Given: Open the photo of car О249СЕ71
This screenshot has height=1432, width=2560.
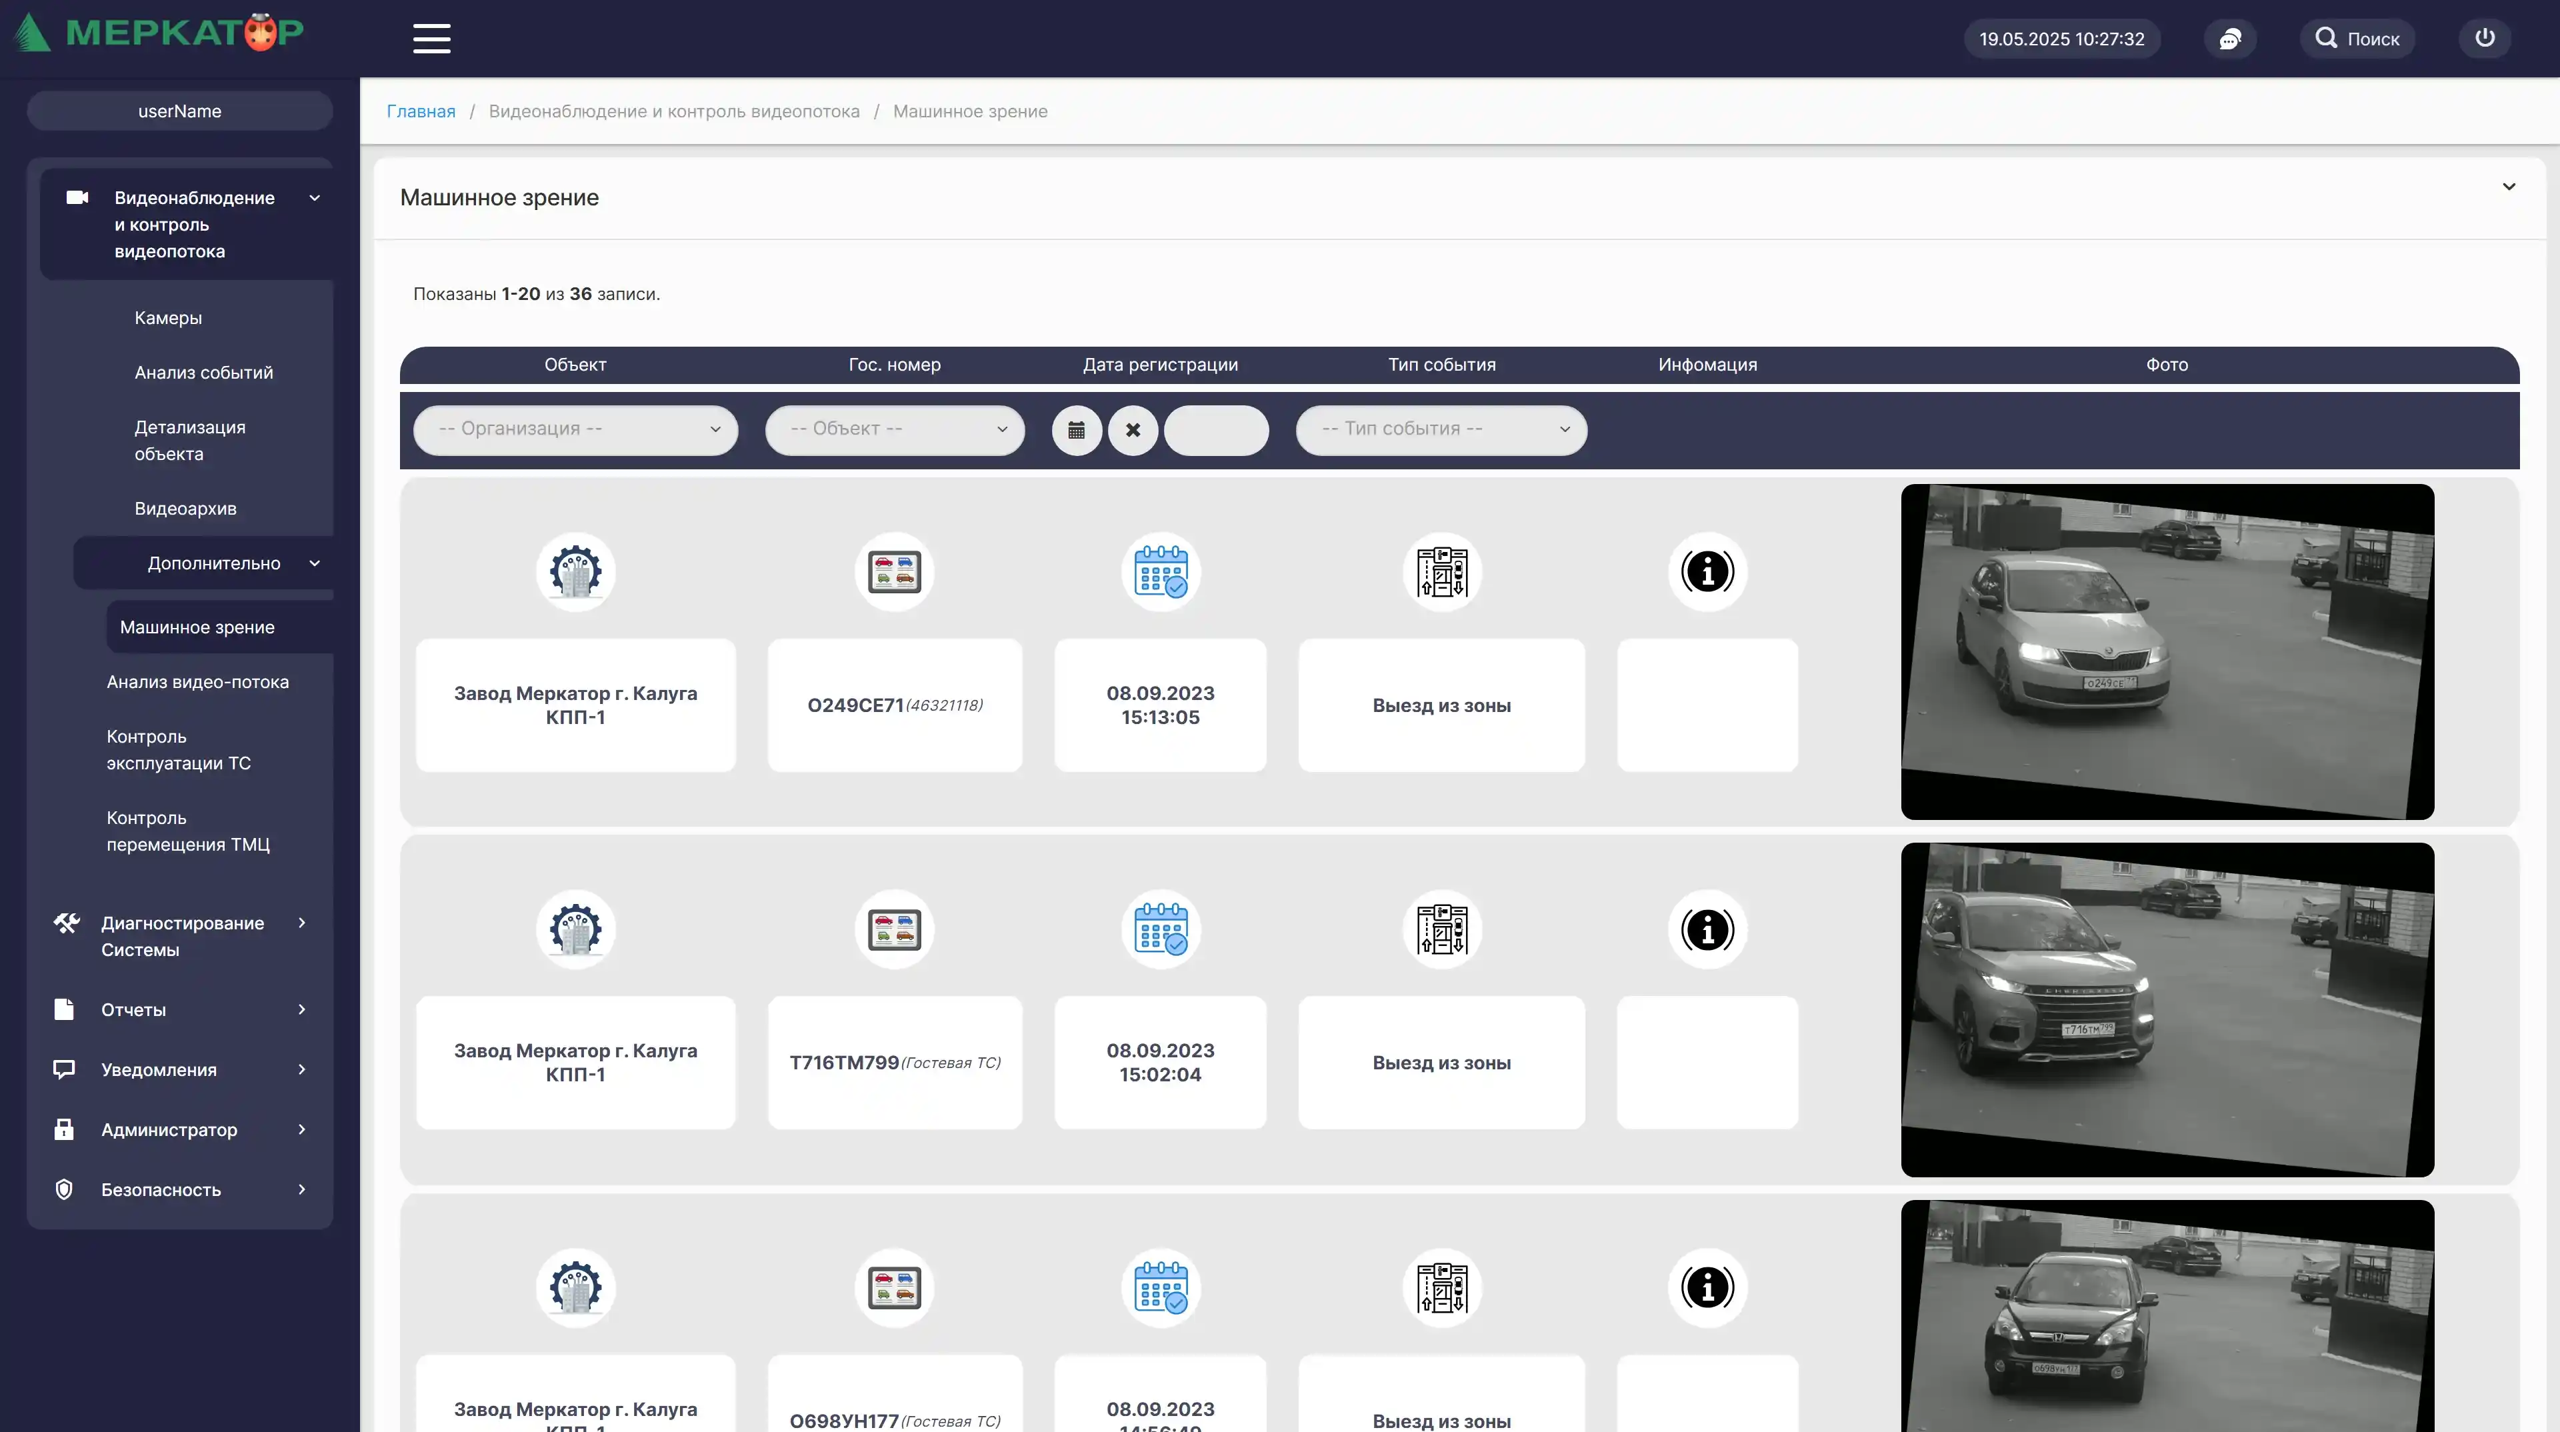Looking at the screenshot, I should coord(2167,652).
